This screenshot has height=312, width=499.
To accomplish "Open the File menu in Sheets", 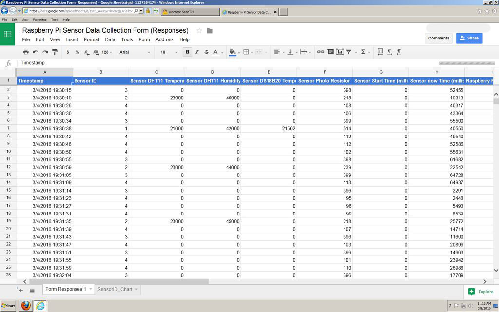I will pos(26,40).
